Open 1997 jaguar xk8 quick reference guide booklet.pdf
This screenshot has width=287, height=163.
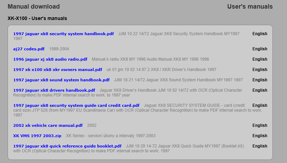[67, 146]
